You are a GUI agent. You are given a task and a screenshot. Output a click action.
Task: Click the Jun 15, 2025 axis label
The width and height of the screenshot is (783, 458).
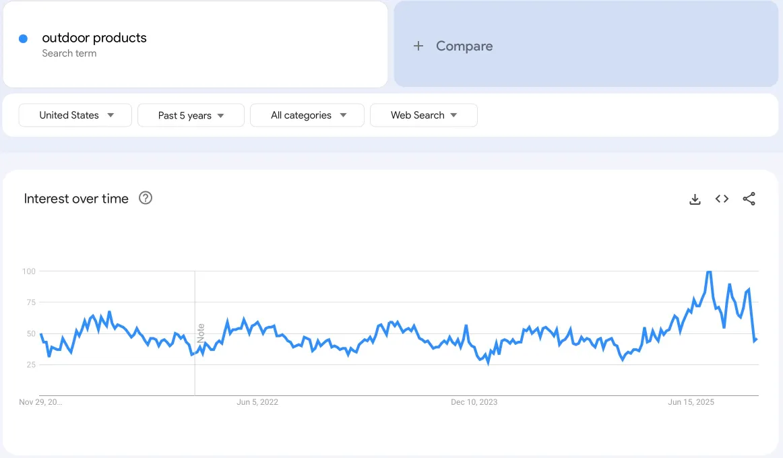coord(691,402)
